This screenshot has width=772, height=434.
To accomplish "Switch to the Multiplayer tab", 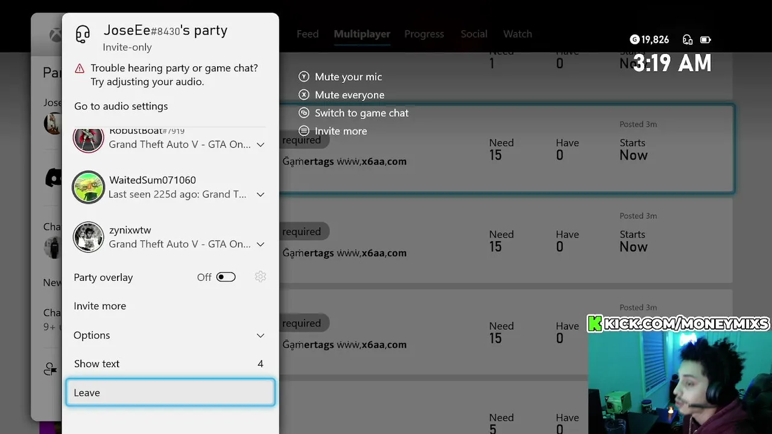I will coord(362,34).
